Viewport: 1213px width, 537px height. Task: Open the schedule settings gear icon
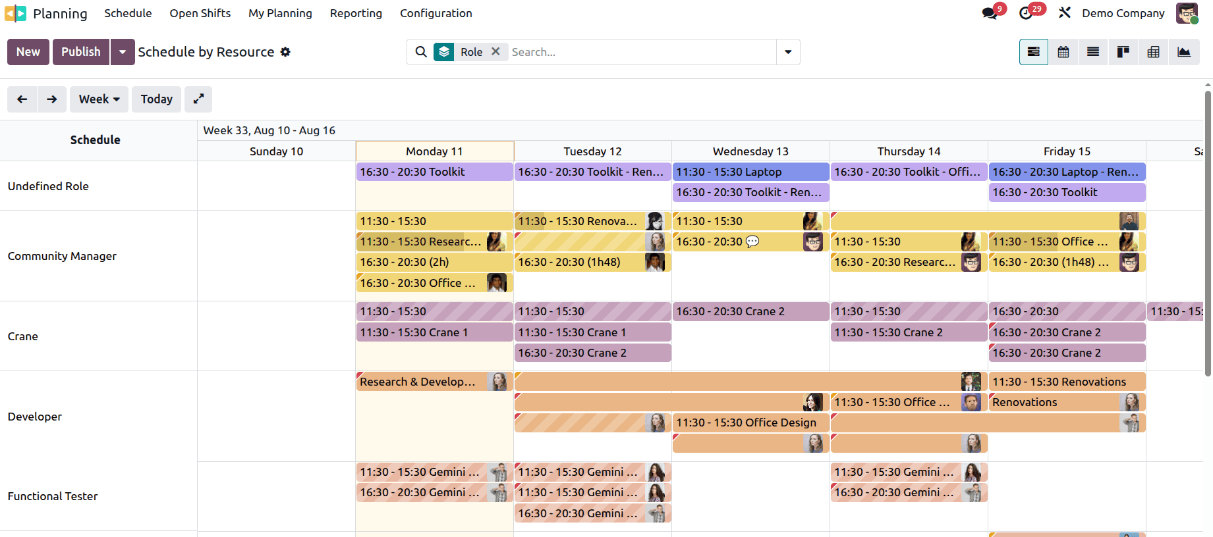[285, 52]
